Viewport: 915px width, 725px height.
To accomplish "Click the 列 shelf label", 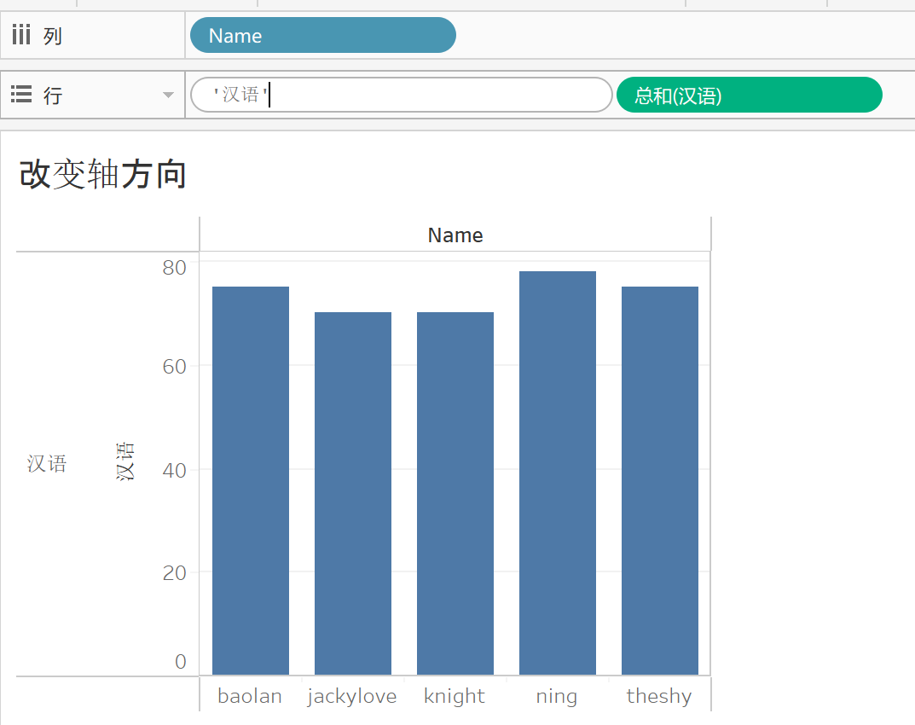I will (53, 36).
